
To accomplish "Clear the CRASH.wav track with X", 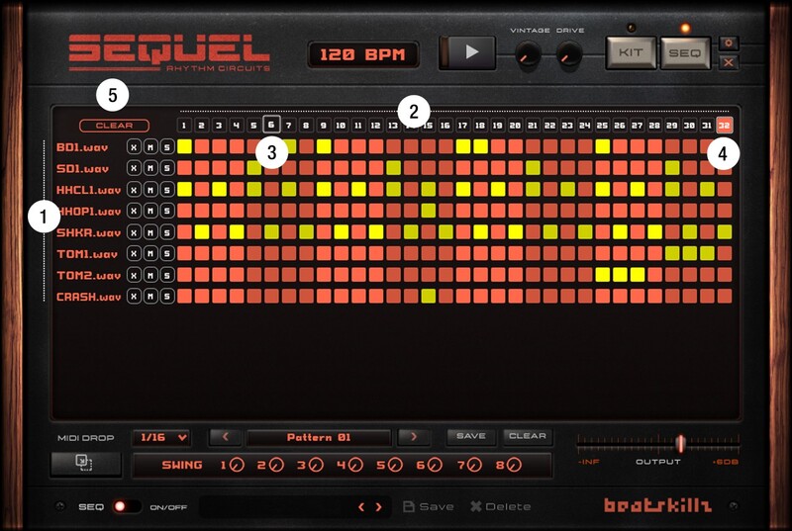I will (x=134, y=296).
